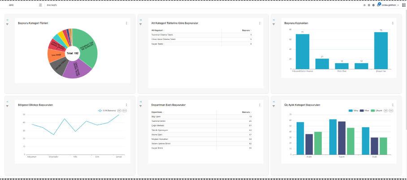Collapse the Başvuru Kaynakları widget arrow
The width and height of the screenshot is (407, 180).
[x=273, y=20]
